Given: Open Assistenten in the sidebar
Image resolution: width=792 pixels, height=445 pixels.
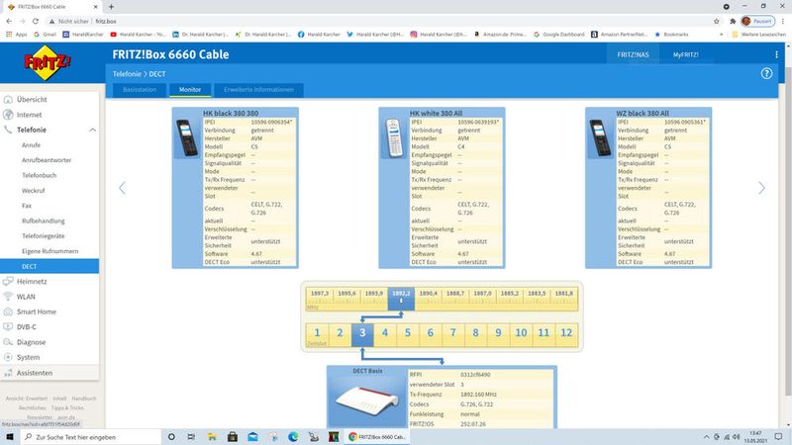Looking at the screenshot, I should point(35,373).
